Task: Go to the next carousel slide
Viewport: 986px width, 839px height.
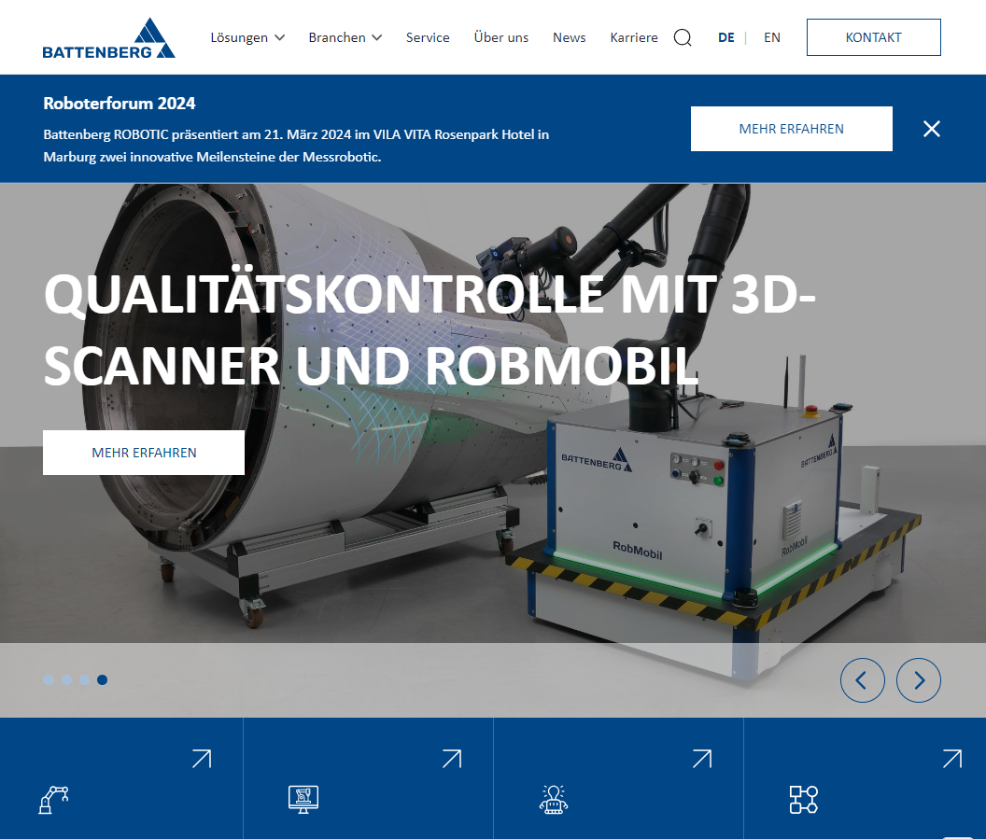Action: click(918, 680)
